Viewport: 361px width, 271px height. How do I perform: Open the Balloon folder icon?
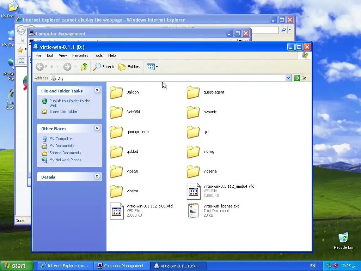pos(116,92)
